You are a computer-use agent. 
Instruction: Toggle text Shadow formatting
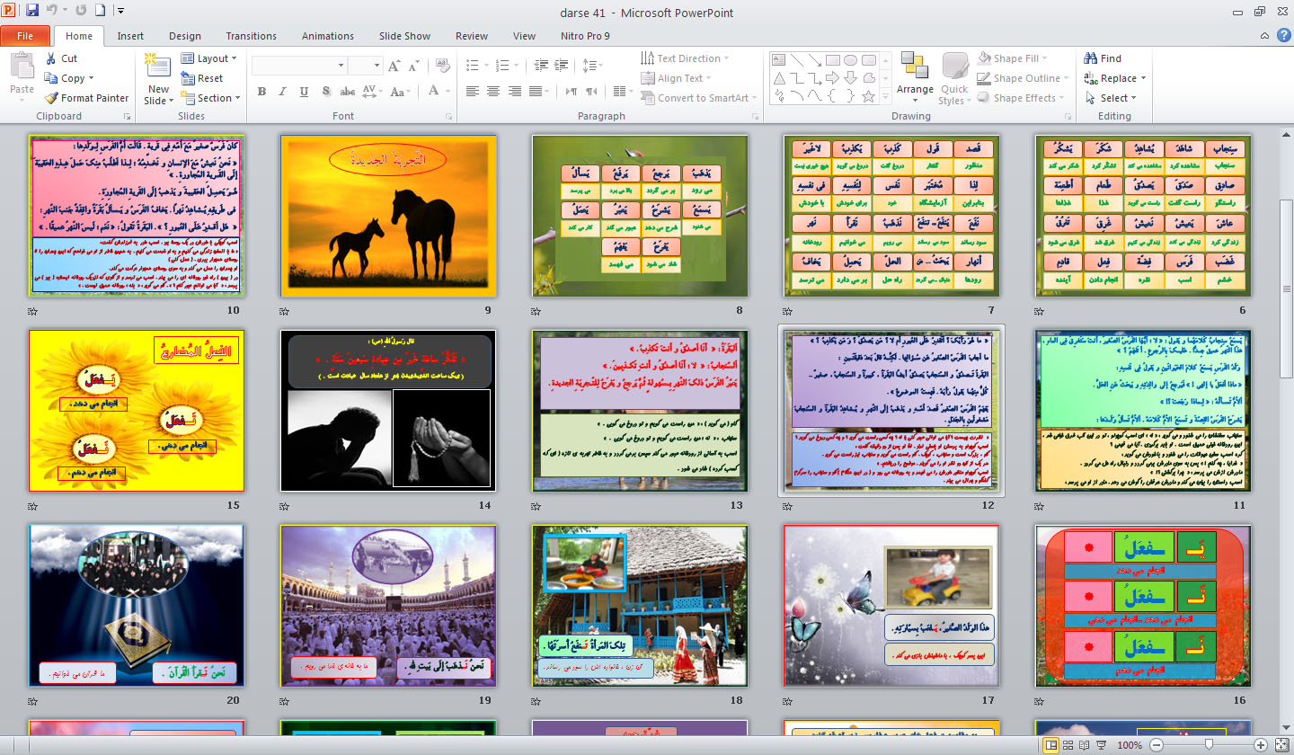click(324, 91)
